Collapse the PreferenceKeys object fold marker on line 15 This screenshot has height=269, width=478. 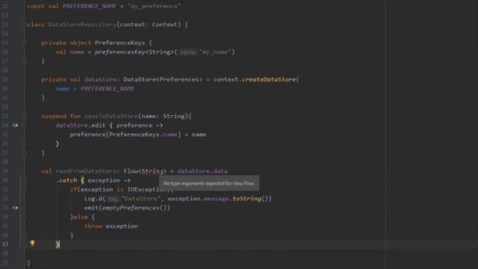(25, 43)
